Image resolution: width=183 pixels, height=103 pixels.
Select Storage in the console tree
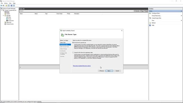(x=8, y=15)
